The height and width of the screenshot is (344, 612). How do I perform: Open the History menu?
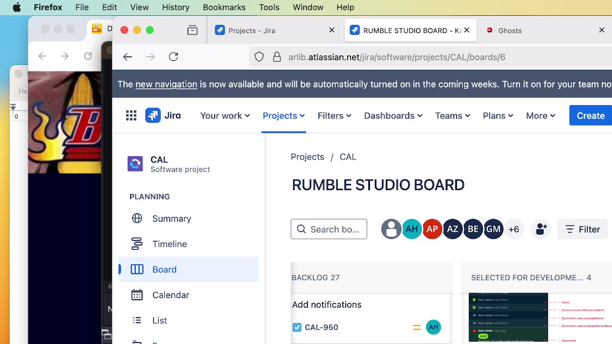coord(175,7)
